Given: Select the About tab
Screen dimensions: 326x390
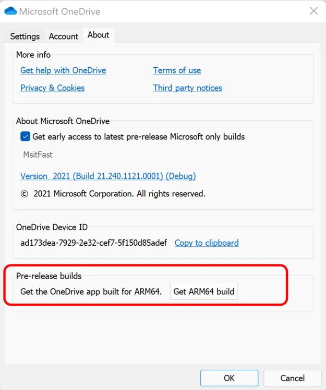Looking at the screenshot, I should pyautogui.click(x=98, y=35).
